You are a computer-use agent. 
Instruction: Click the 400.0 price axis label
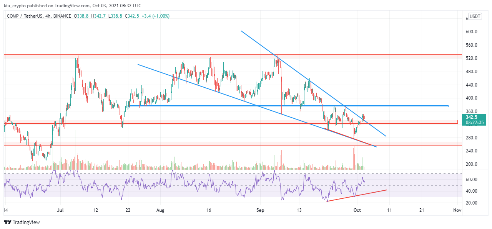click(472, 98)
